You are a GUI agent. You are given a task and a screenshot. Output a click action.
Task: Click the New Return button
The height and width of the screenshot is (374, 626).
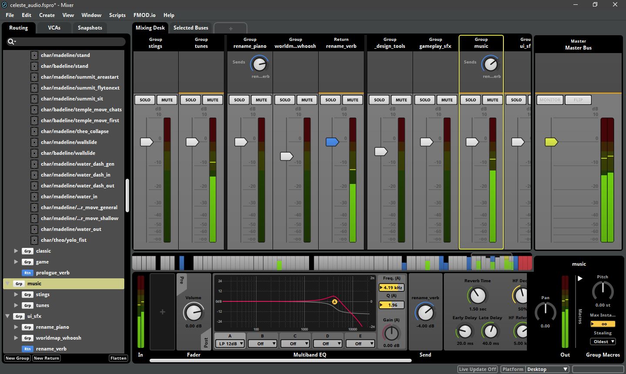pos(46,358)
